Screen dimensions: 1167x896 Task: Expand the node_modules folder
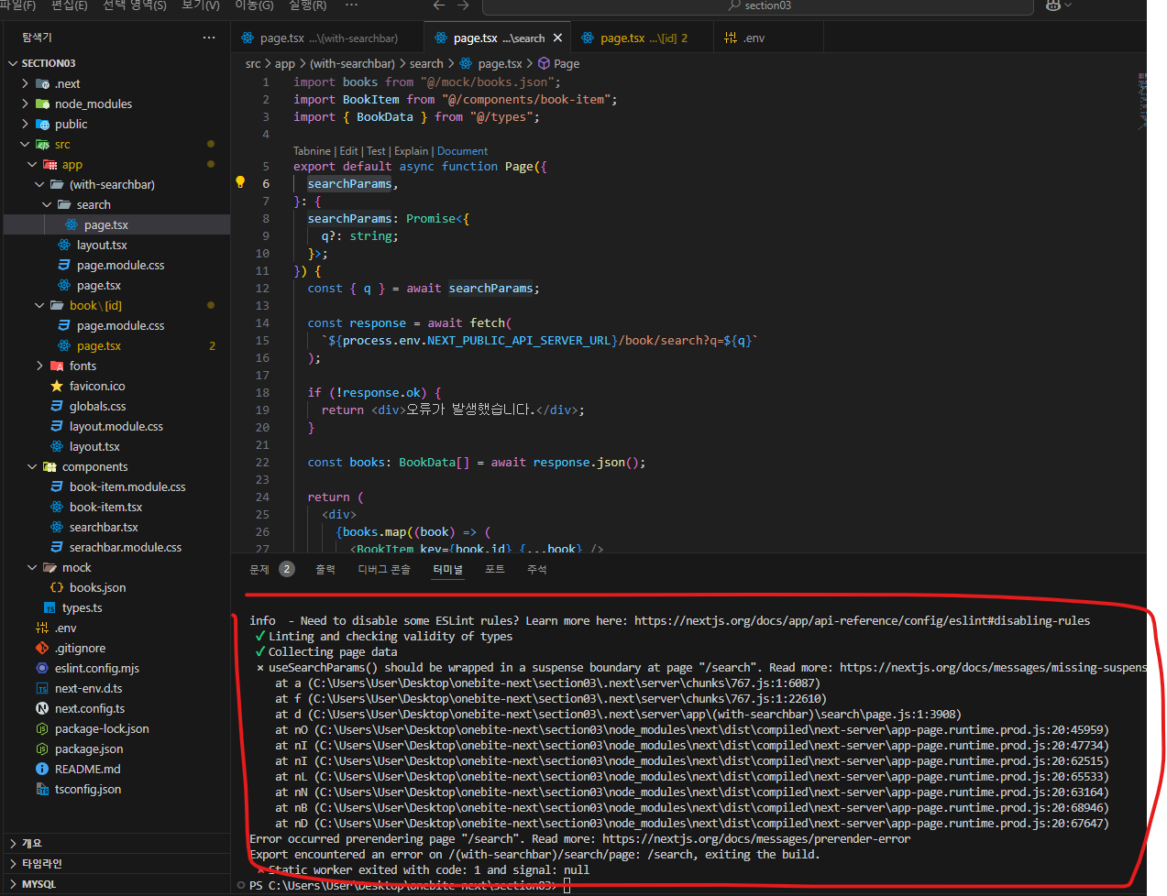116,104
